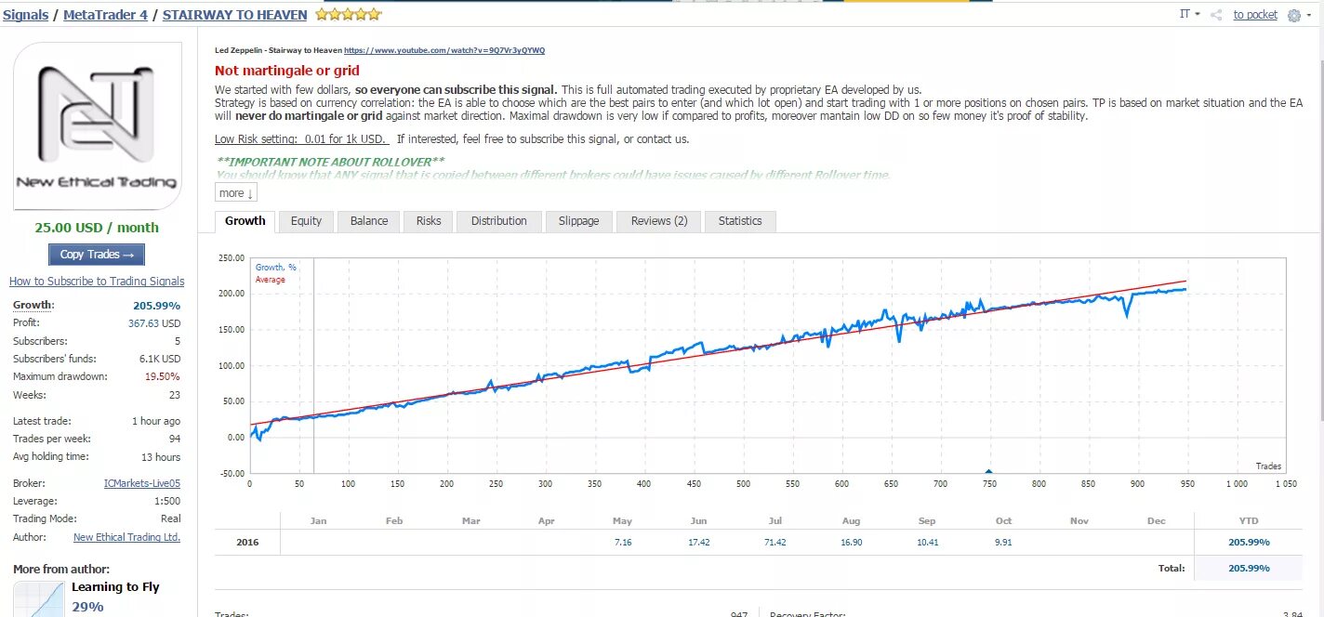Open the YouTube Stairway to Heaven link
Screen dimensions: 1324x617
[x=444, y=50]
